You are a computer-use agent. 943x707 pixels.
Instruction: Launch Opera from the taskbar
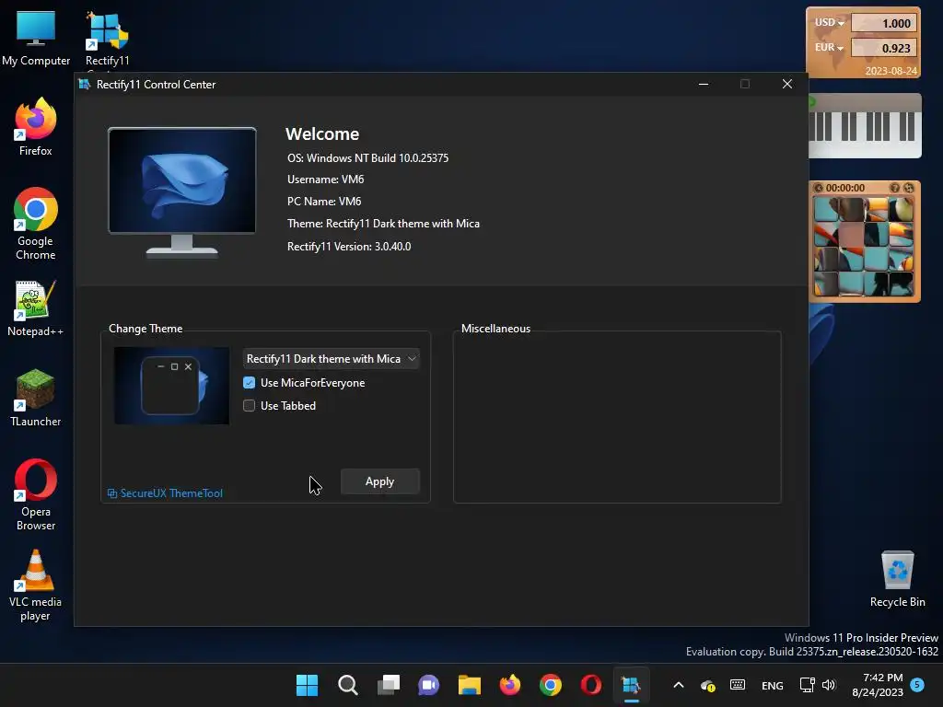click(590, 685)
